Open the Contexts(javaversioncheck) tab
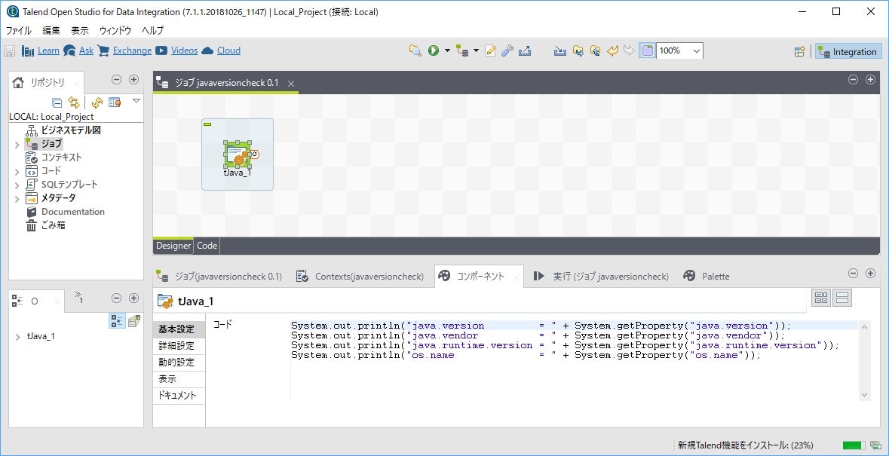 coord(360,277)
